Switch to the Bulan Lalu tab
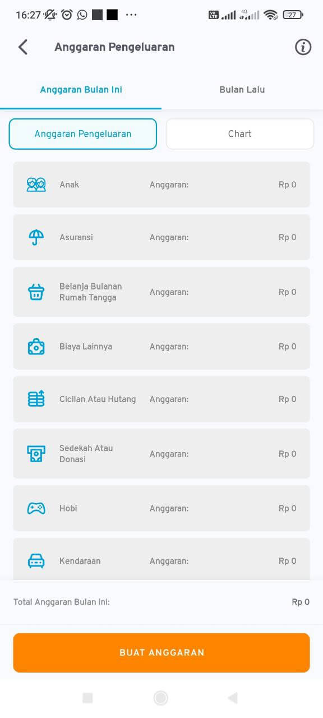This screenshot has height=718, width=323. coord(242,89)
